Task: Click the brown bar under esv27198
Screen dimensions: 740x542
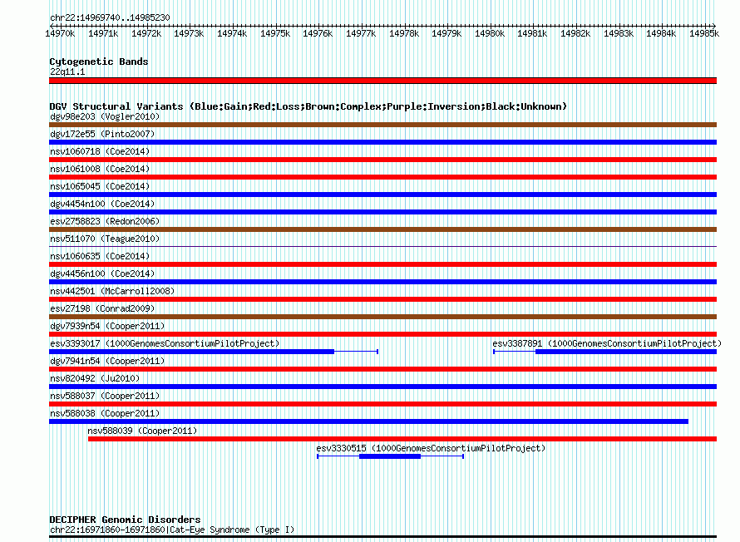Action: [x=382, y=317]
